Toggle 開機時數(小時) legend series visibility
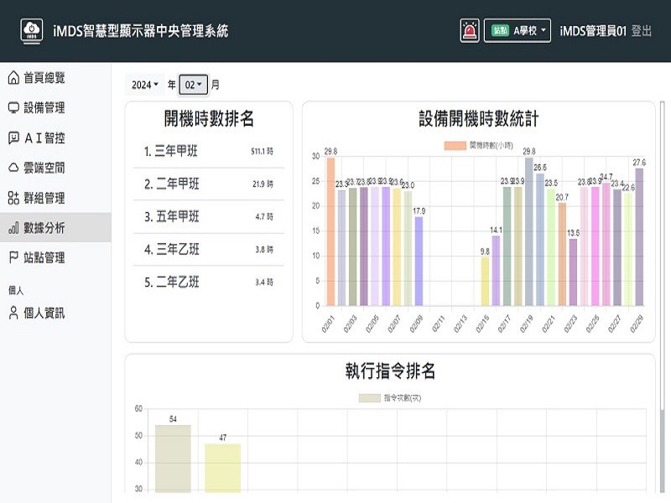Screen dimensions: 671x503 [478, 146]
